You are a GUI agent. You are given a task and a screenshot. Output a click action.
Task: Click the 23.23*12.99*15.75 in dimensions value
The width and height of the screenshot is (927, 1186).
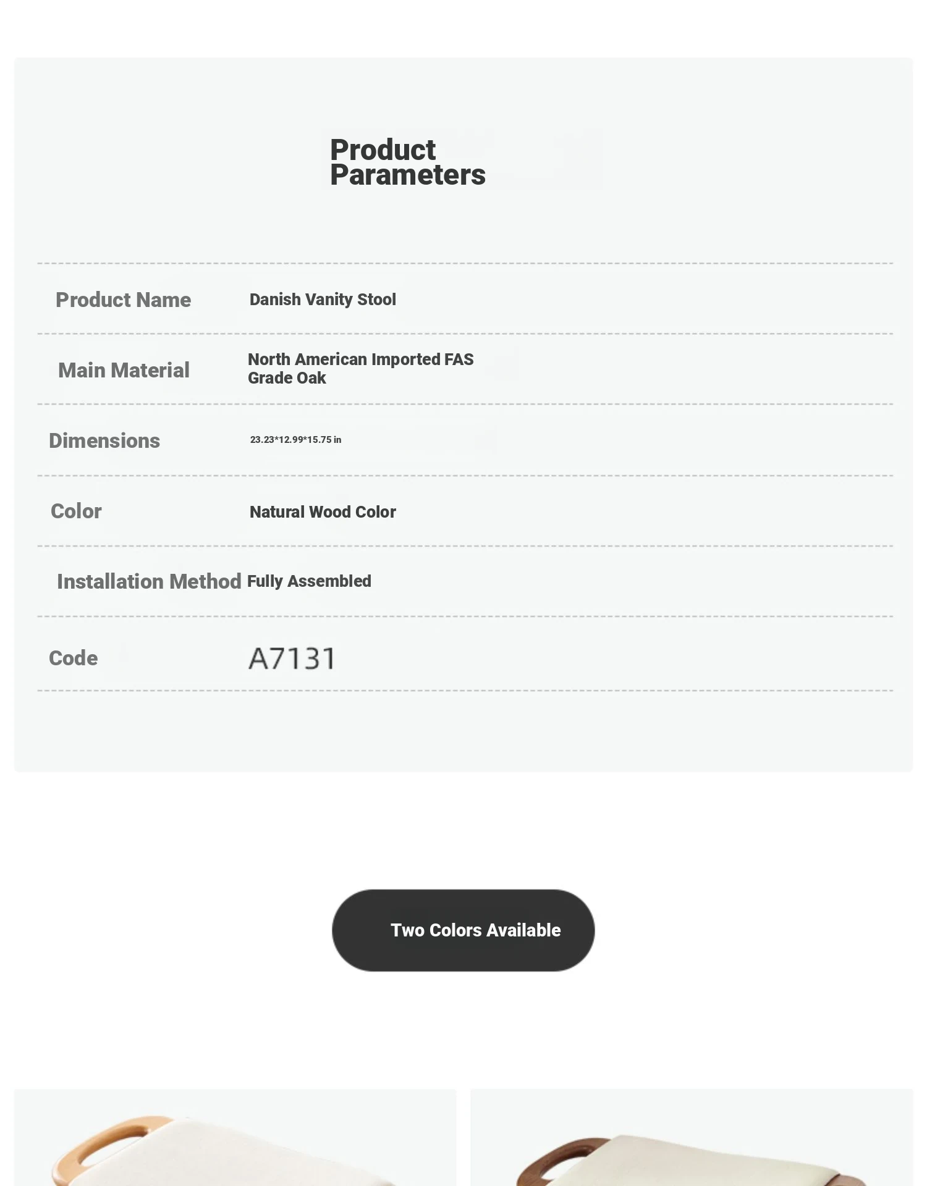295,440
